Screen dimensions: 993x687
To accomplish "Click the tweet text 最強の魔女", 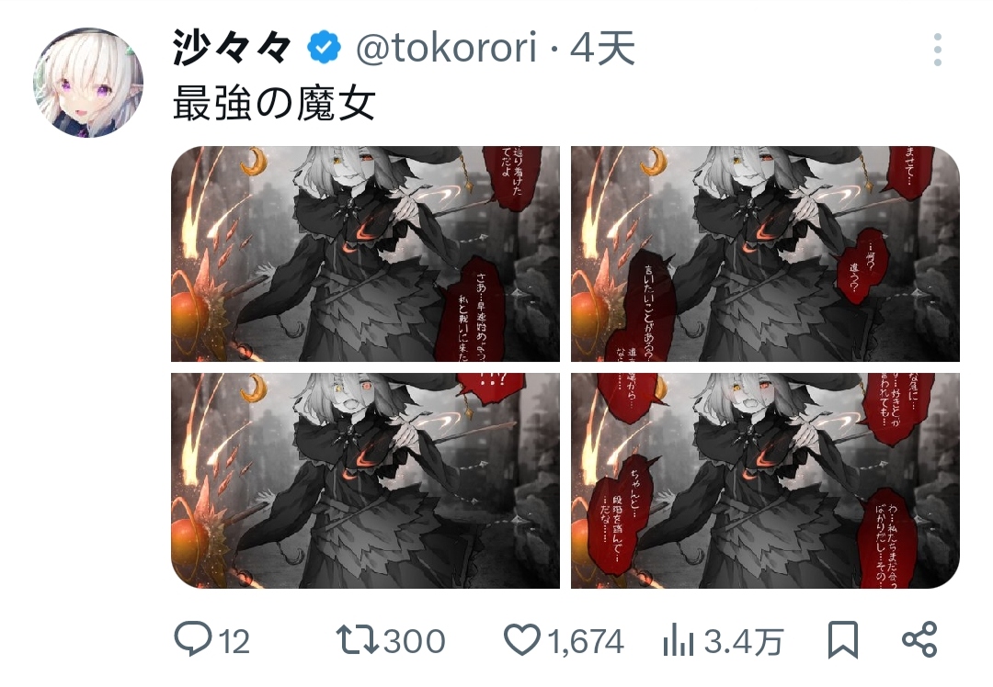I will (x=274, y=103).
